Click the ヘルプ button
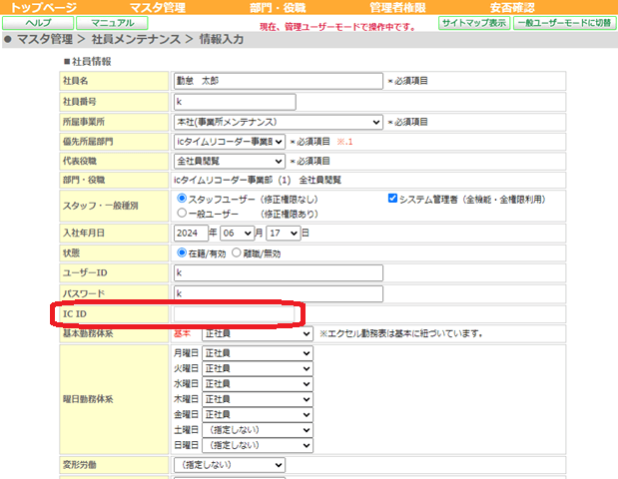Viewport: 618px width, 479px height. (38, 23)
